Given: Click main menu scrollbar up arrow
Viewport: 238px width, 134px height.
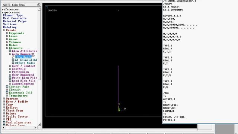Looking at the screenshot, I should click(39, 9).
